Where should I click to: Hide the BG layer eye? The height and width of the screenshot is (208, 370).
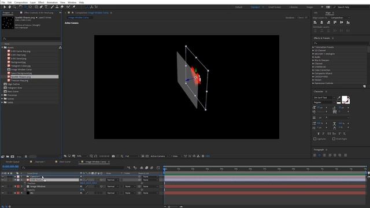(2, 193)
